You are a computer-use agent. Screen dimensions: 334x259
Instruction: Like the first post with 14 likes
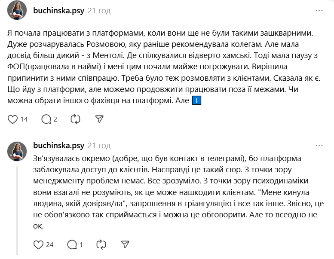point(13,119)
